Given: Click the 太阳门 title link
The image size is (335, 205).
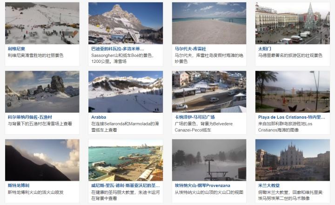Looking at the screenshot, I should (264, 49).
